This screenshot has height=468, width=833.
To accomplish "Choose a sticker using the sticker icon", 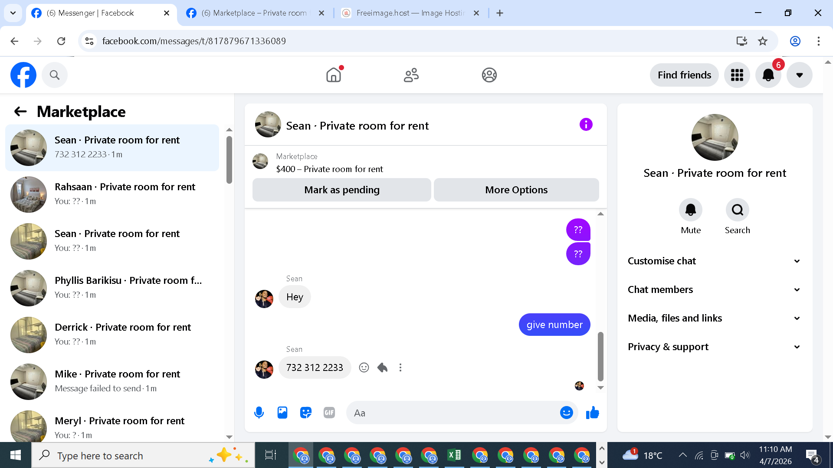I will tap(306, 413).
